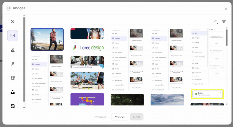233x127 pixels.
Task: Click the Cancel button
Action: (120, 117)
